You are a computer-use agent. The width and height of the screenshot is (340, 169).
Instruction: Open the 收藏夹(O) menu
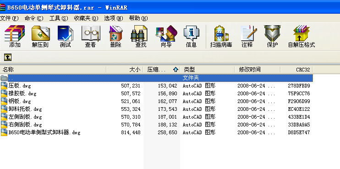pos(86,18)
